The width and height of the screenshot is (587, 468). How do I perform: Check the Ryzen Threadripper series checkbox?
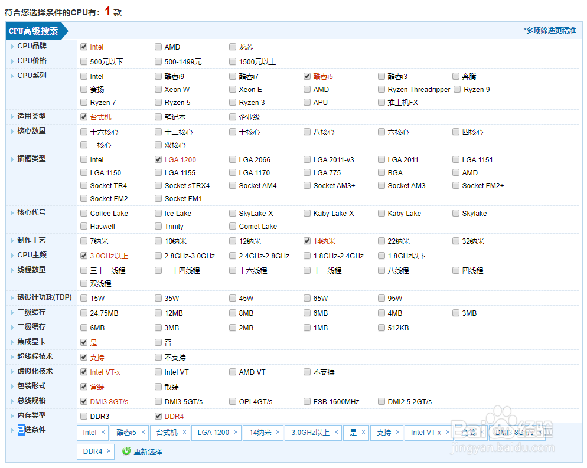click(x=381, y=89)
